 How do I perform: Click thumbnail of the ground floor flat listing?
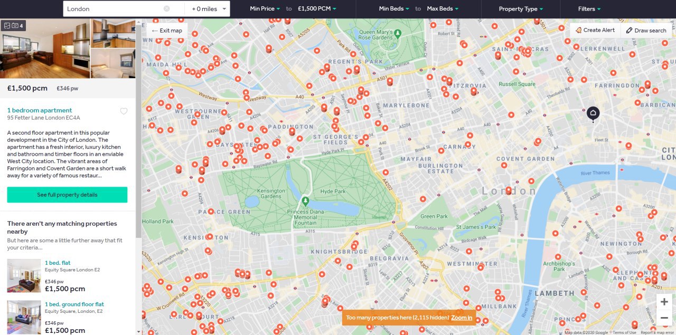pos(24,318)
